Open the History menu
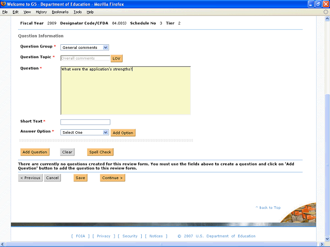Screen dimensions: 330x247 coord(41,12)
